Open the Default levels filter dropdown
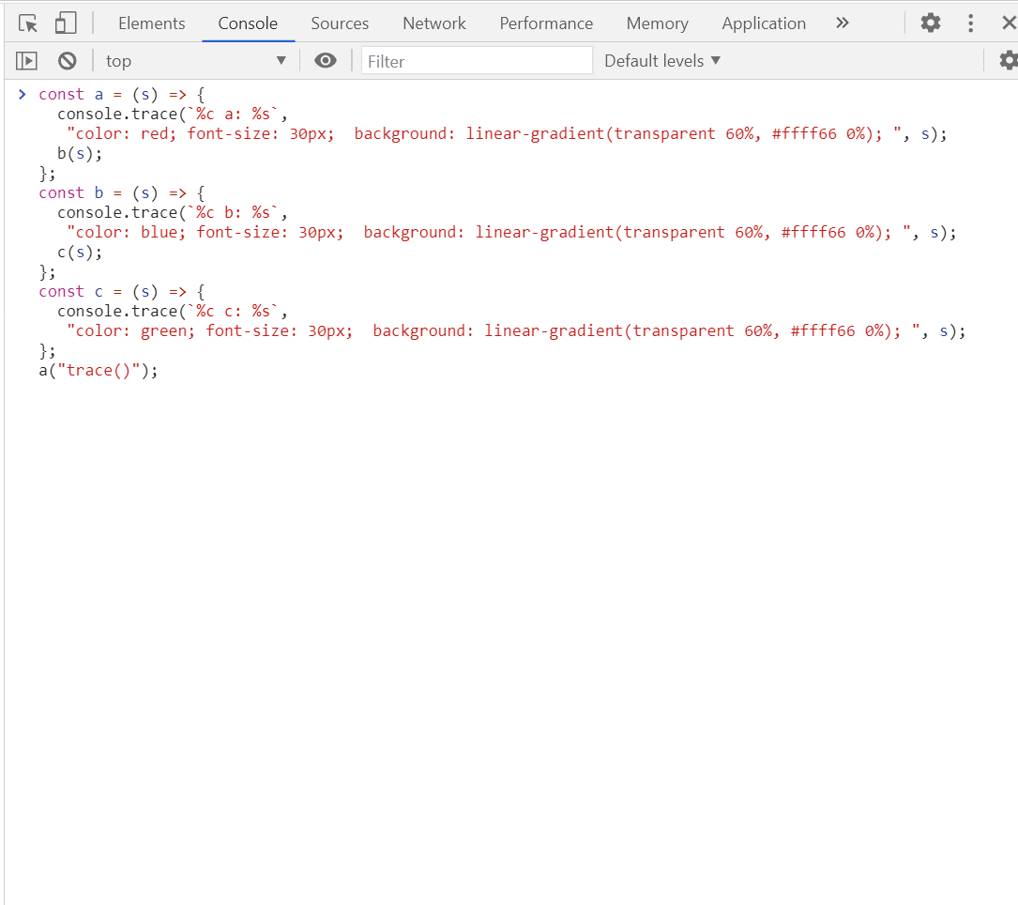 pos(661,60)
